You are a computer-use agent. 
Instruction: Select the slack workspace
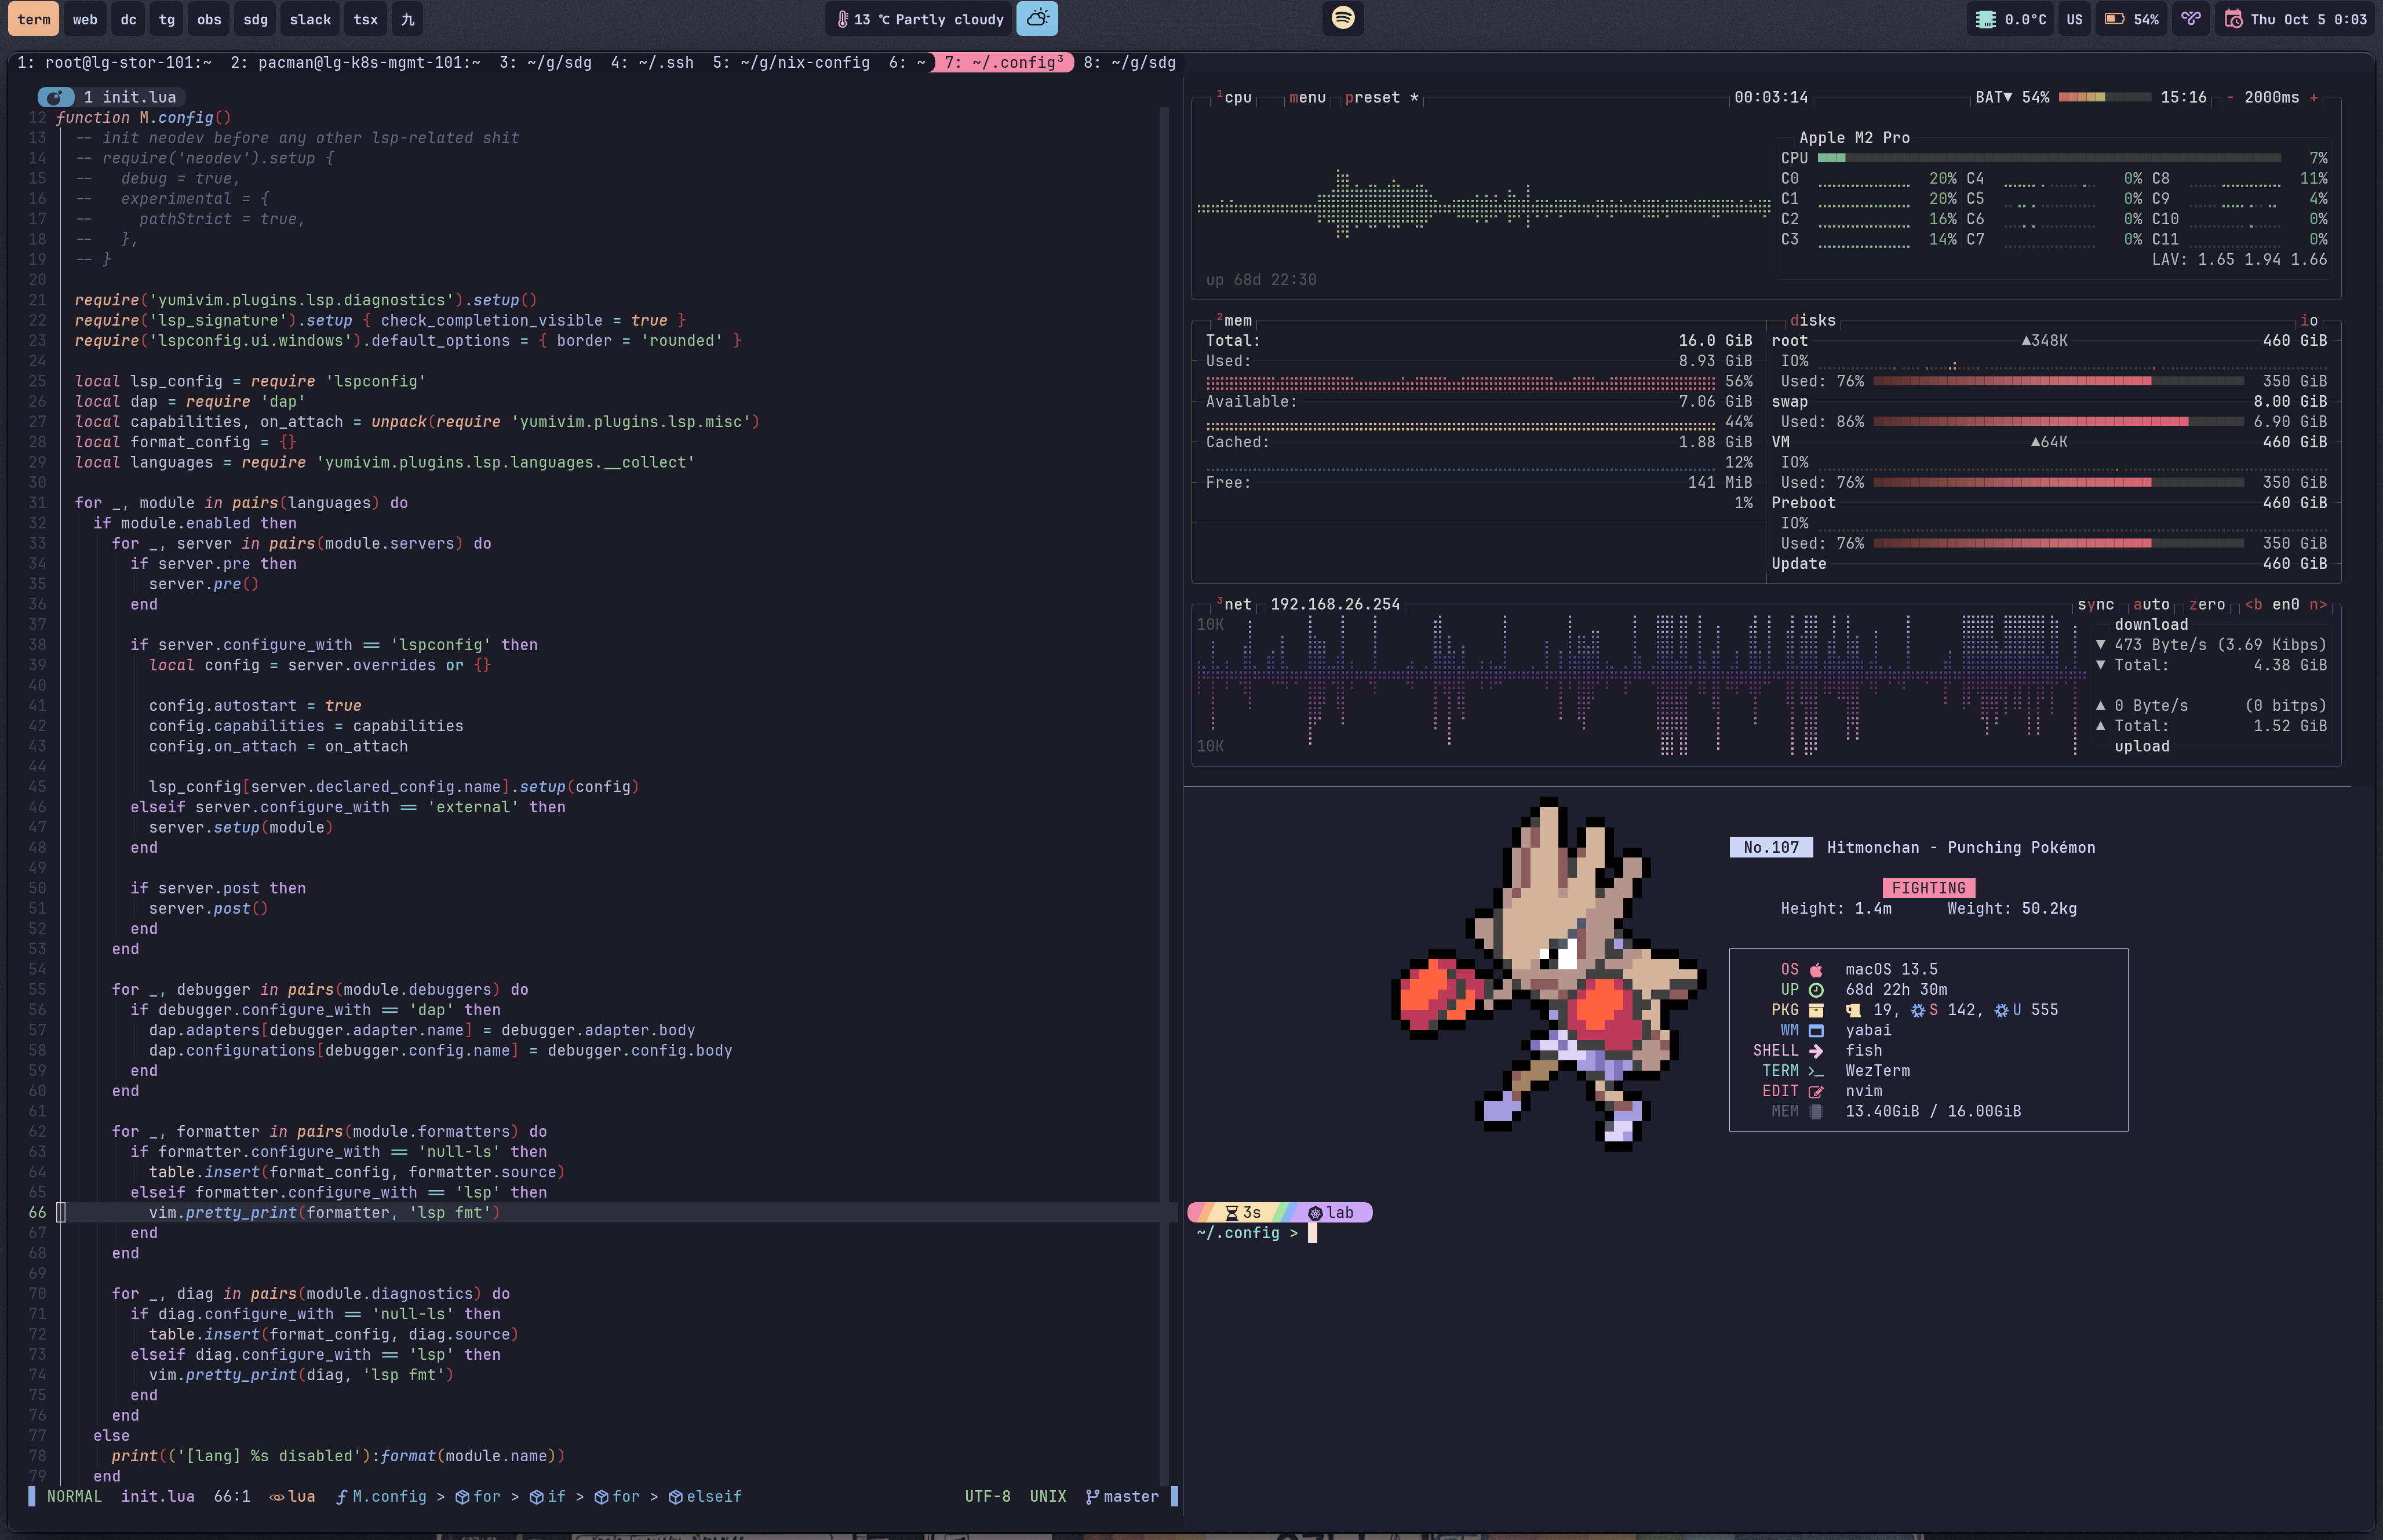coord(310,19)
